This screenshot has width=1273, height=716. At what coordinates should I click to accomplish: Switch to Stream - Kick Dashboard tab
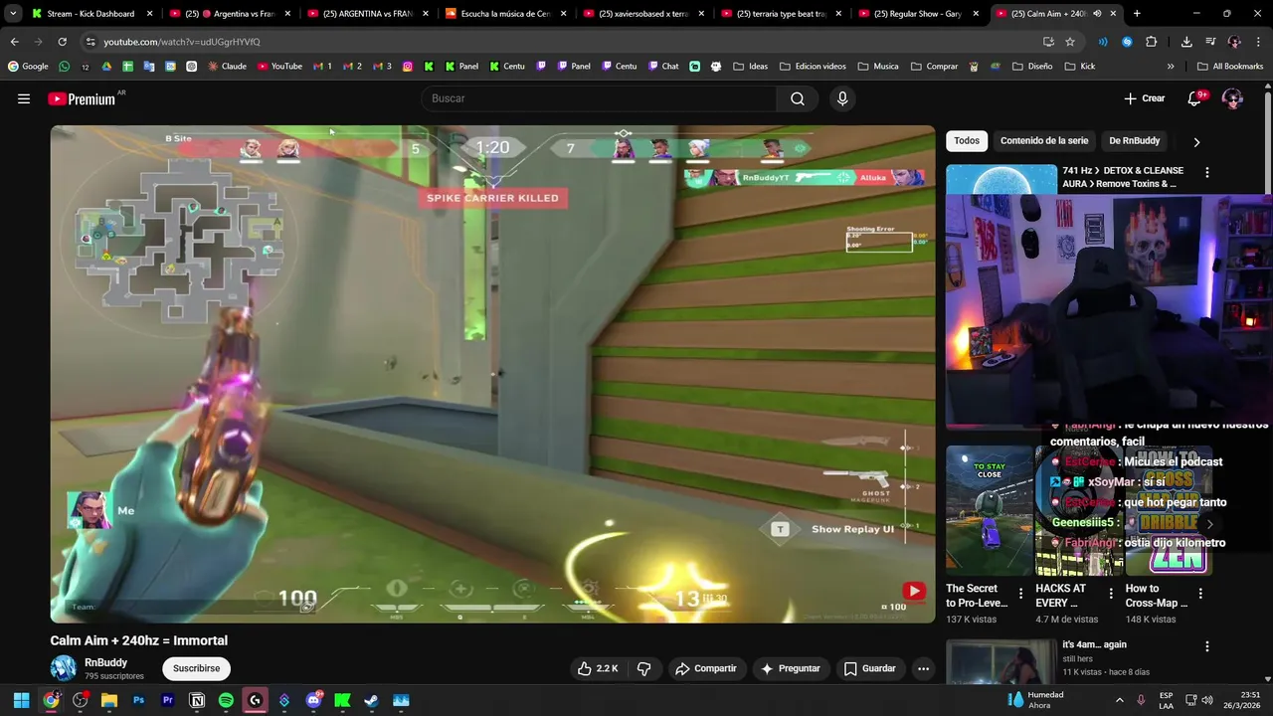pos(90,14)
